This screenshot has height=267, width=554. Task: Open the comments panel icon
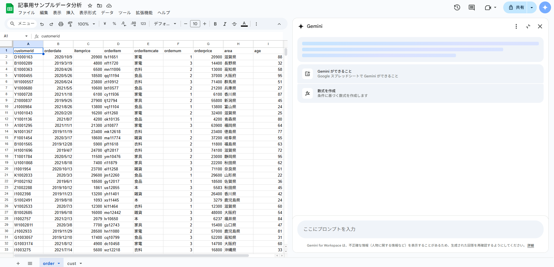point(472,7)
